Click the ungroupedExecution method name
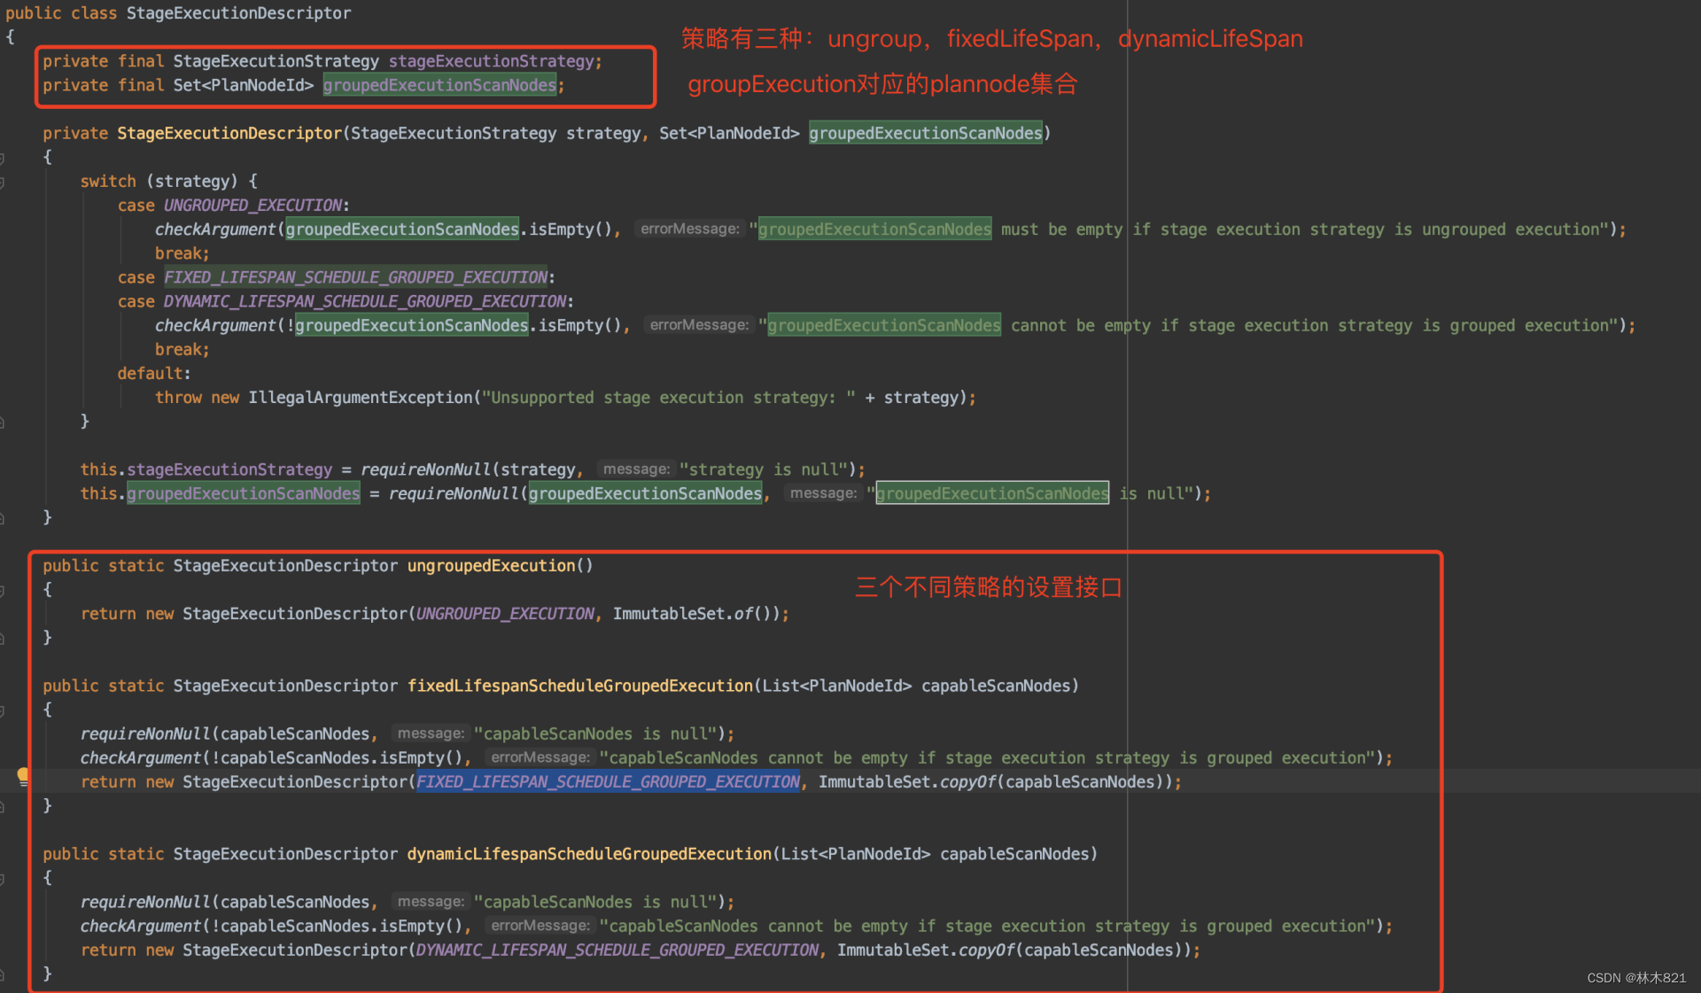The image size is (1701, 993). pyautogui.click(x=491, y=566)
